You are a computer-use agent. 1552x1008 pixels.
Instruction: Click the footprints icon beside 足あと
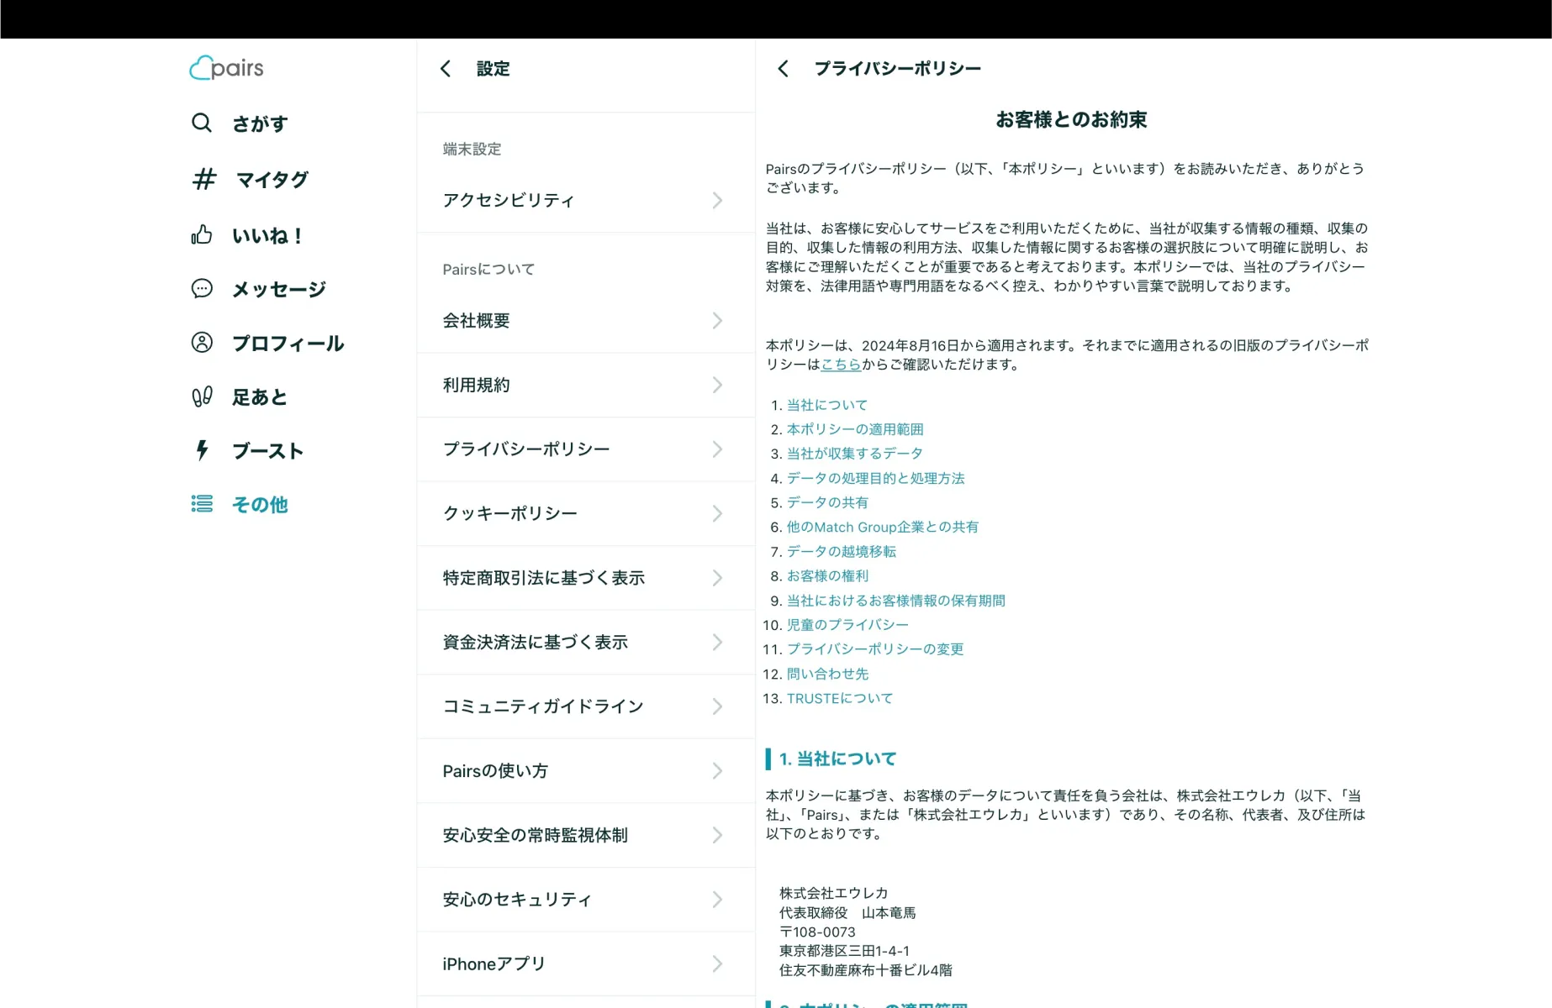pyautogui.click(x=202, y=396)
